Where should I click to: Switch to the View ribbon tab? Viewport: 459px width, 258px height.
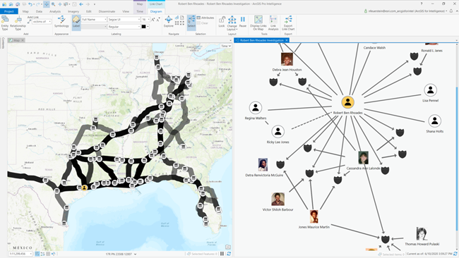coord(126,11)
